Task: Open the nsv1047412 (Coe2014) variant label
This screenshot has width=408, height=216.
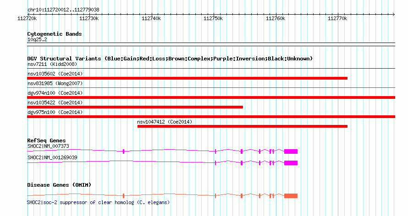Action: (165, 122)
